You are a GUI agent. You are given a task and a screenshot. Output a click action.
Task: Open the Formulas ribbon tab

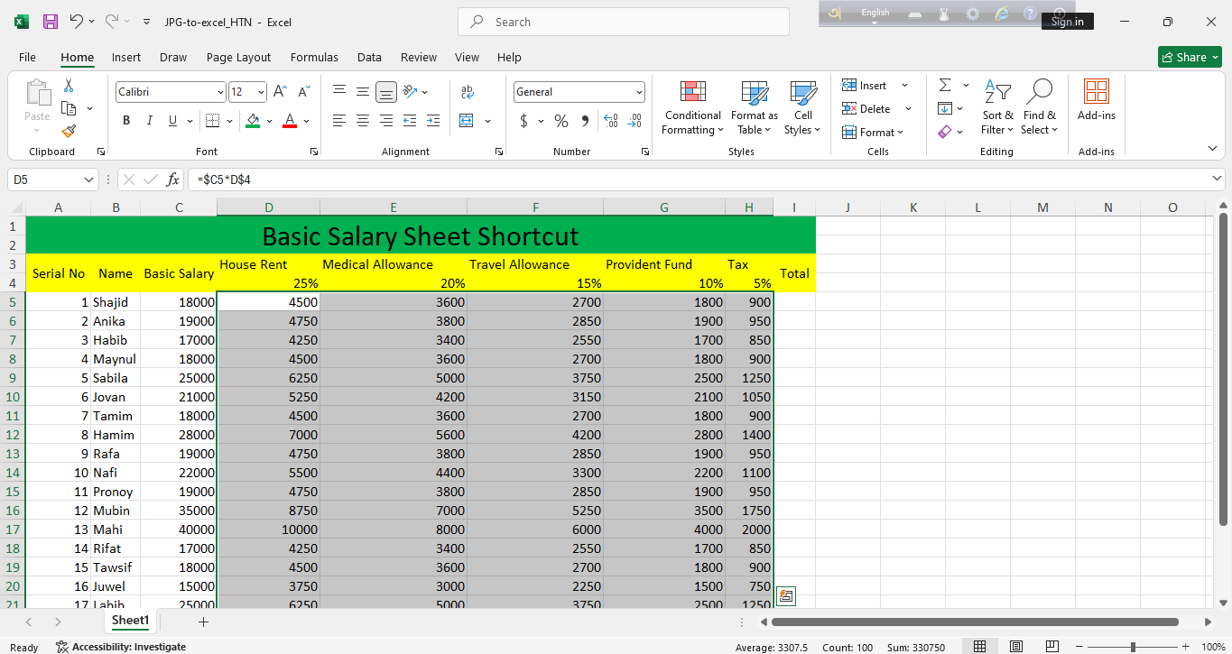pos(314,57)
